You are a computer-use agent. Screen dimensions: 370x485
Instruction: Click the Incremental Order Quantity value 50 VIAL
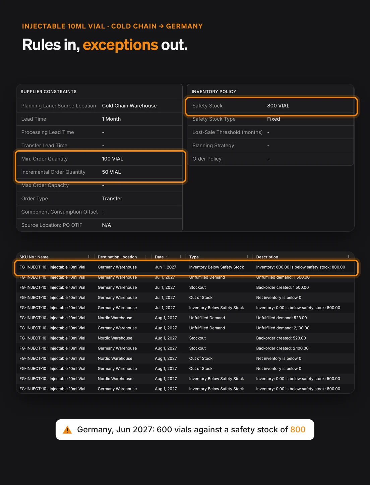point(111,172)
